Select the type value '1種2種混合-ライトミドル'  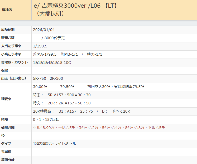[55, 144]
